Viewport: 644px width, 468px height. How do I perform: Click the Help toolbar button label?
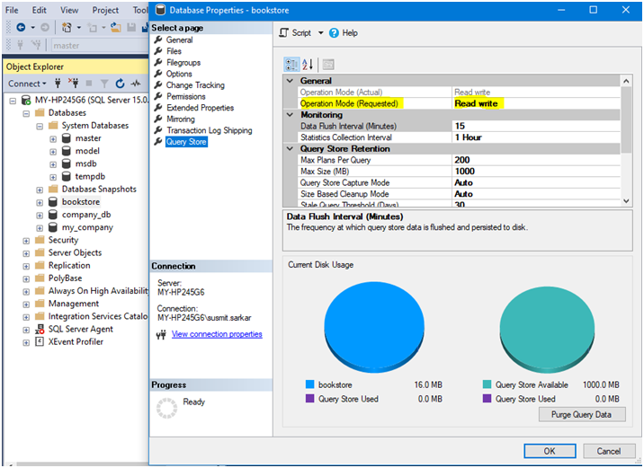350,33
